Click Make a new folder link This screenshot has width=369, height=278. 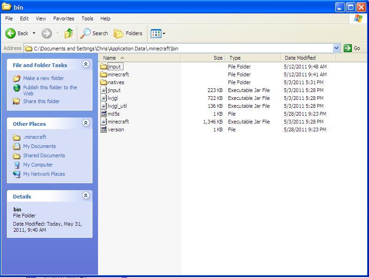pos(43,78)
